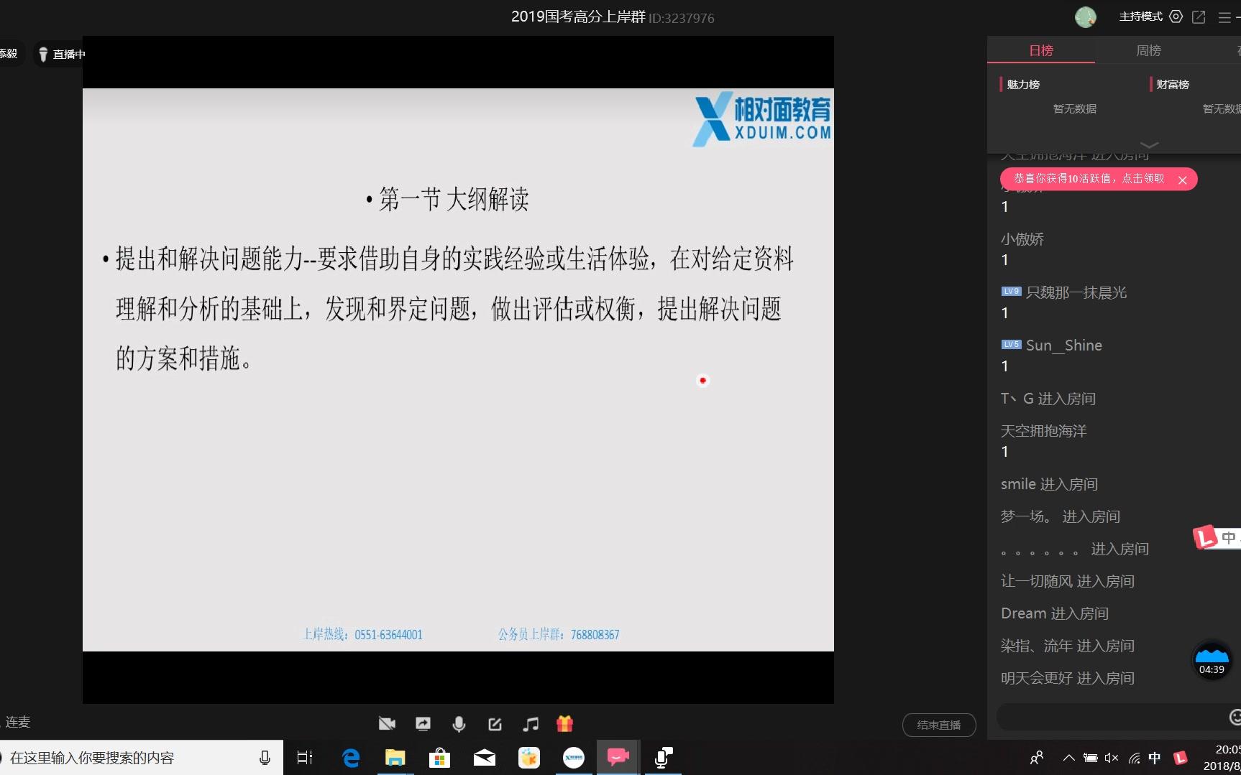Open orange K box app on taskbar

point(529,758)
